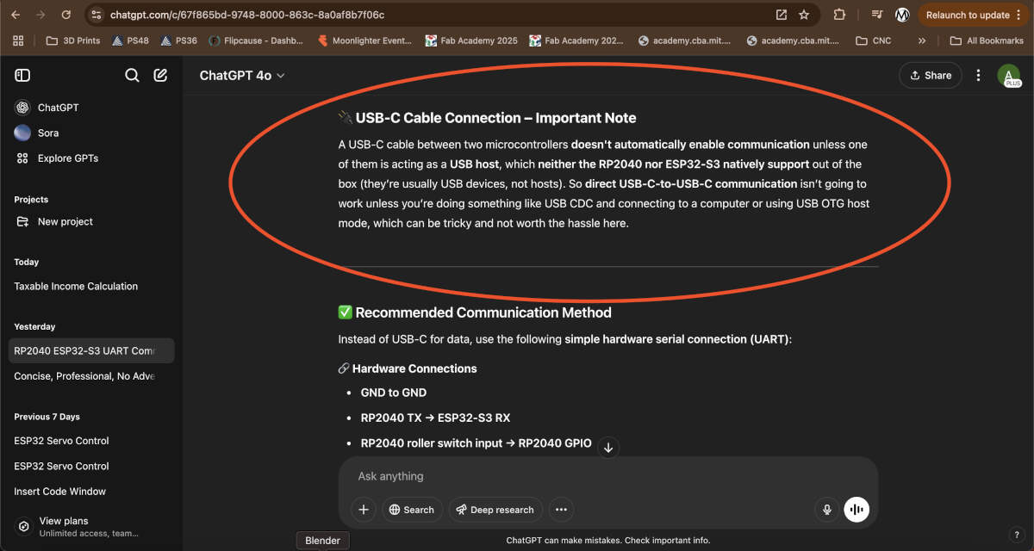Open the All Bookmarks folder
Screen dimensions: 1034x551
click(987, 40)
